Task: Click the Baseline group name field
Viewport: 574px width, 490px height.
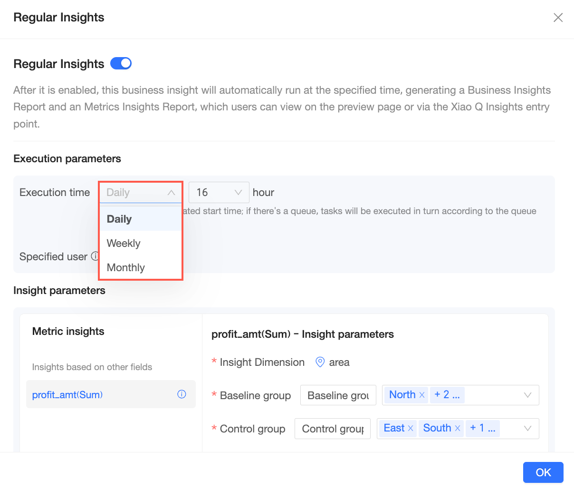Action: (338, 395)
